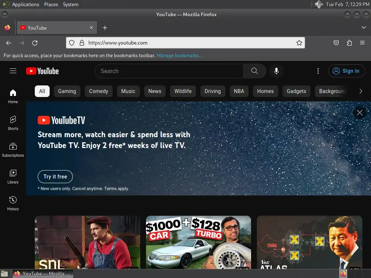The width and height of the screenshot is (371, 278).
Task: Open a new browser tab
Action: point(105,28)
